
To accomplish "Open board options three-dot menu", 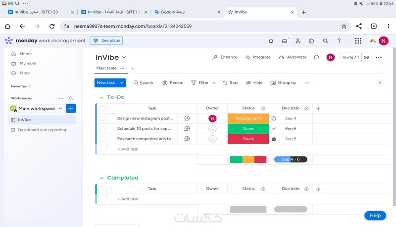I will click(379, 57).
